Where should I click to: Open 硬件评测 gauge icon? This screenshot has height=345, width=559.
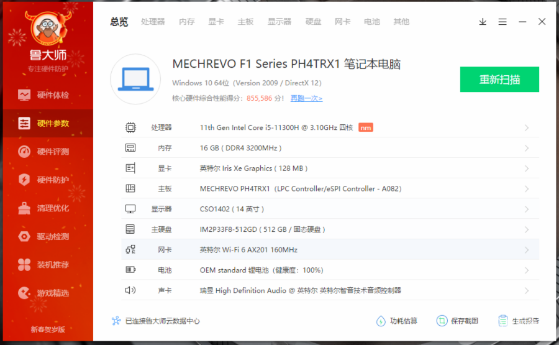(24, 152)
